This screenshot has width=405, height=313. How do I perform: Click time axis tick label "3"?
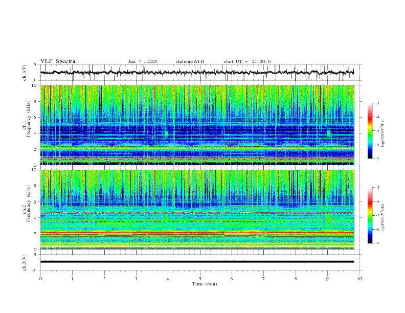(136, 279)
